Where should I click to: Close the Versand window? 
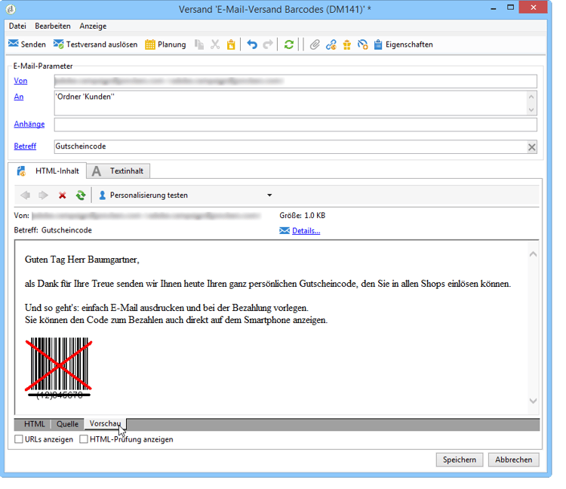tap(533, 8)
